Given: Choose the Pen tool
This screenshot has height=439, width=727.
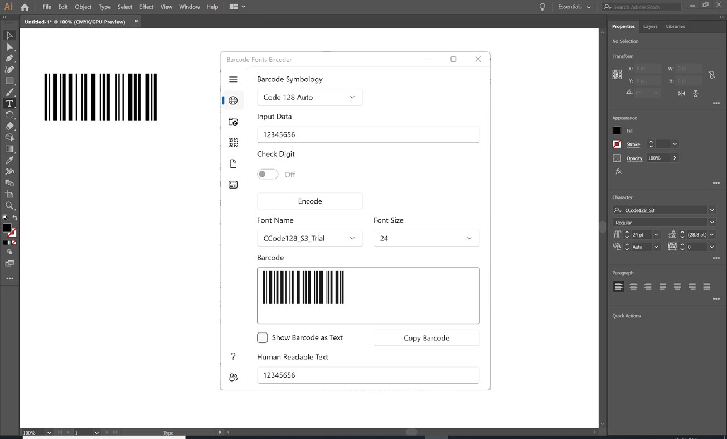Looking at the screenshot, I should click(x=9, y=58).
